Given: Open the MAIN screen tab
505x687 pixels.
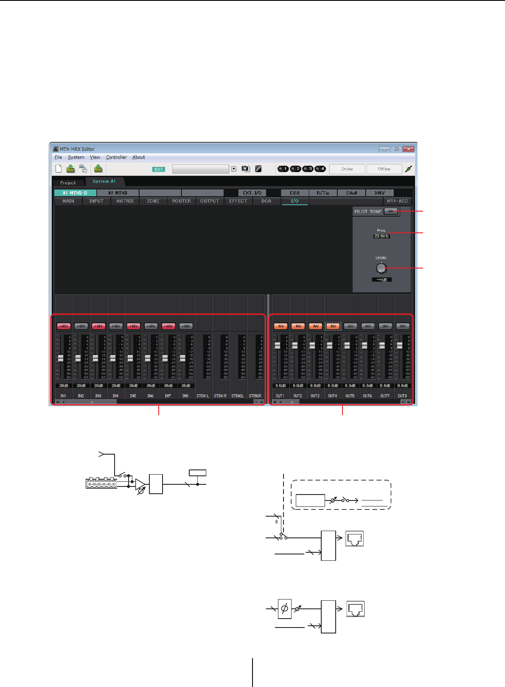Looking at the screenshot, I should (68, 201).
